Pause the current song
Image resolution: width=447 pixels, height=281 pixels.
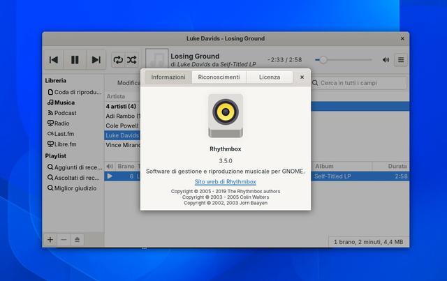(75, 60)
